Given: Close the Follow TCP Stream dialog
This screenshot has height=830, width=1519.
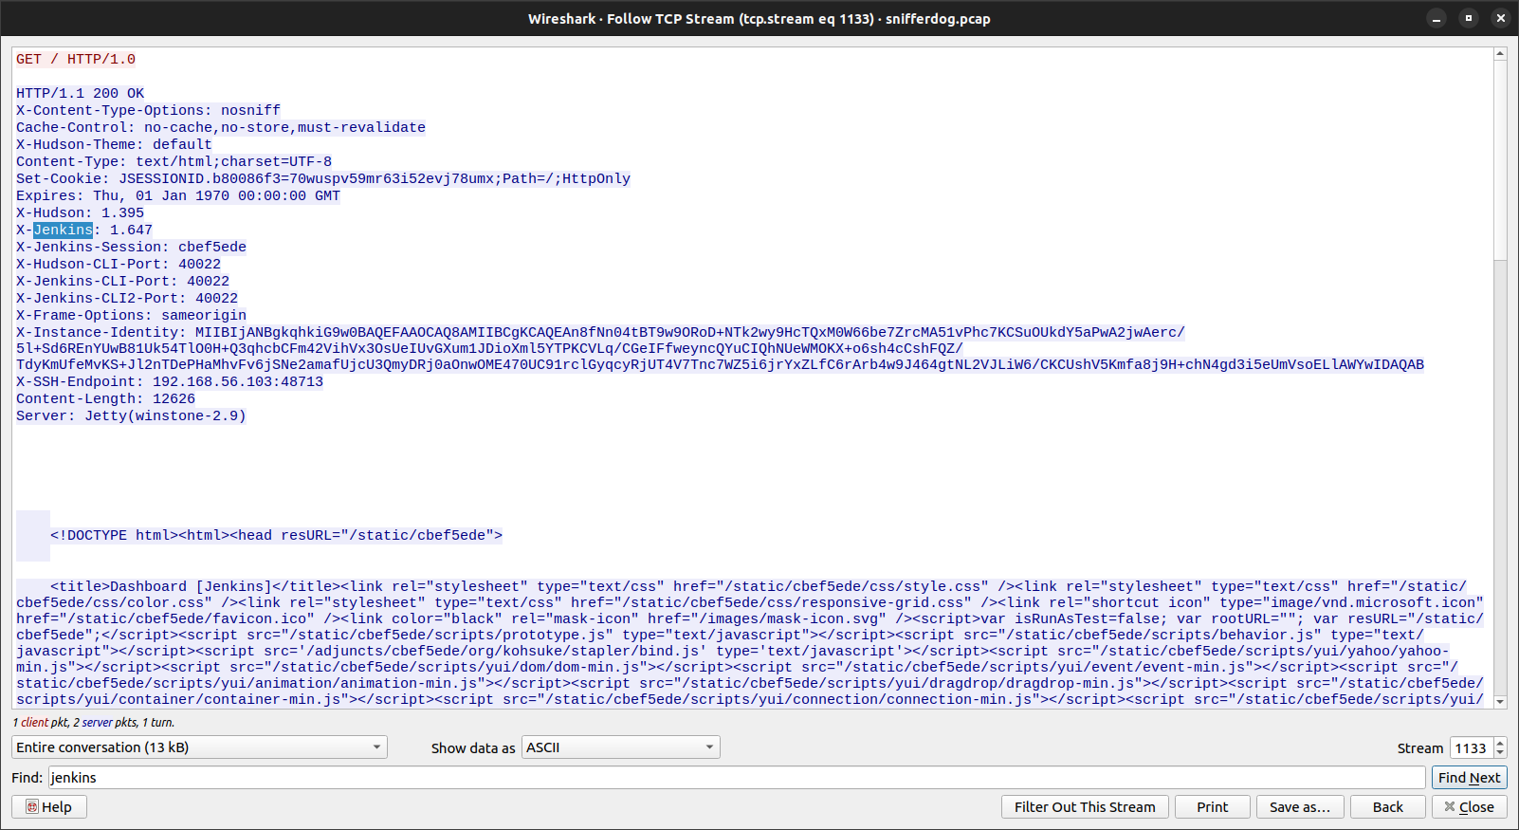Looking at the screenshot, I should [x=1470, y=806].
